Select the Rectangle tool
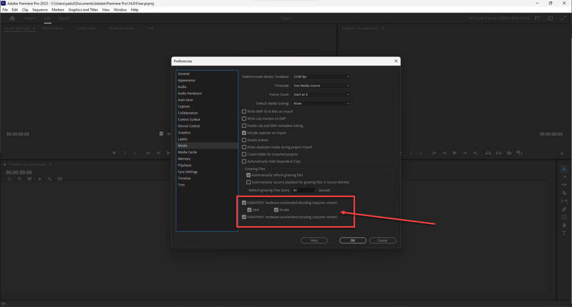Viewport: 572px width, 307px height. pos(564,217)
